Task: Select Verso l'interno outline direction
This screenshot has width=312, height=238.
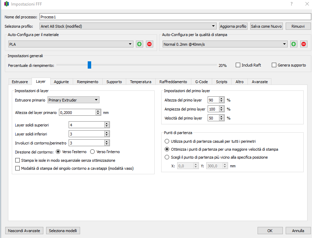Action: point(92,152)
